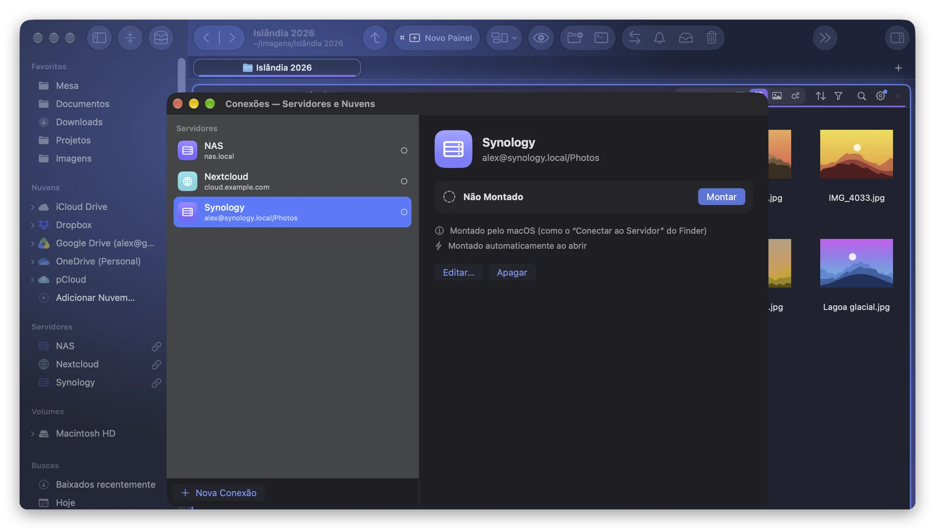Expand Macintosh HD volume

click(x=33, y=434)
